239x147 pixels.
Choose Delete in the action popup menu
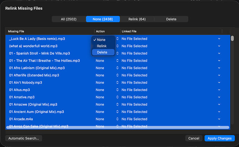click(x=103, y=52)
